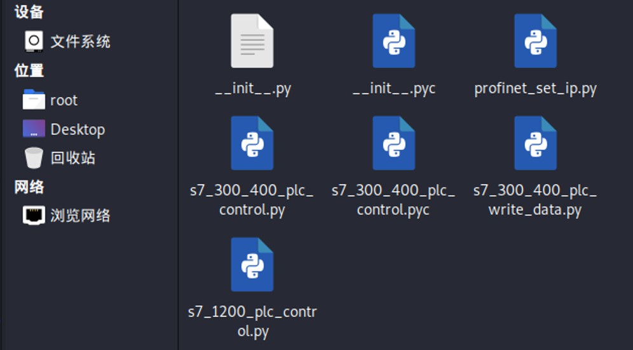633x350 pixels.
Task: Click the 浏览网络 label
Action: point(80,215)
